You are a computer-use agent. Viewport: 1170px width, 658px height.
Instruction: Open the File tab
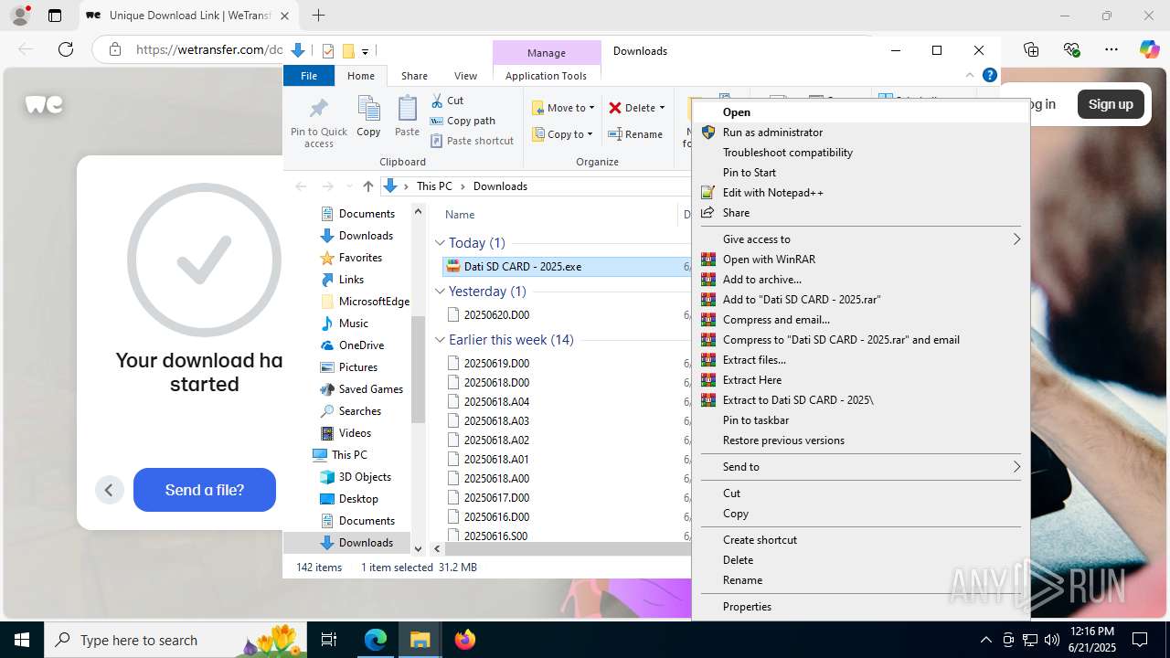click(309, 76)
